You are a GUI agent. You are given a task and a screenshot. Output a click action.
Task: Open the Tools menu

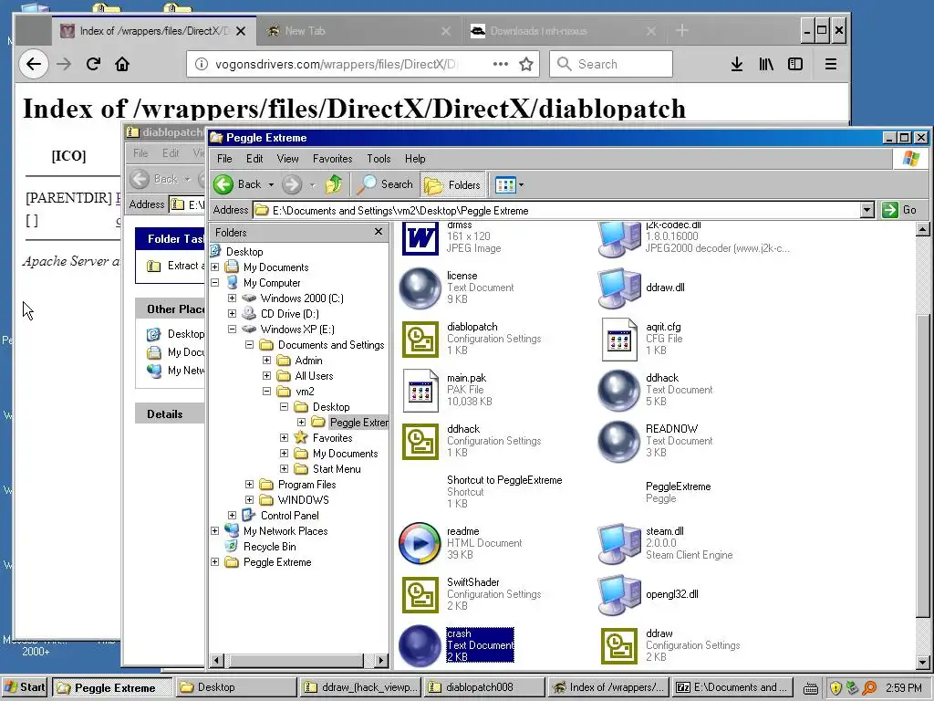(x=379, y=159)
